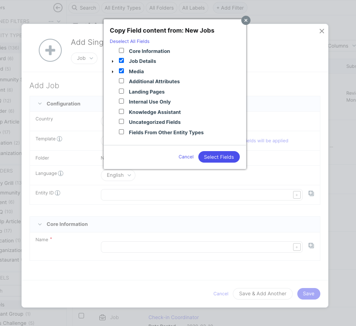Viewport: 356px width, 326px height.
Task: Expand the Job Details disclosure triangle
Action: click(x=112, y=61)
